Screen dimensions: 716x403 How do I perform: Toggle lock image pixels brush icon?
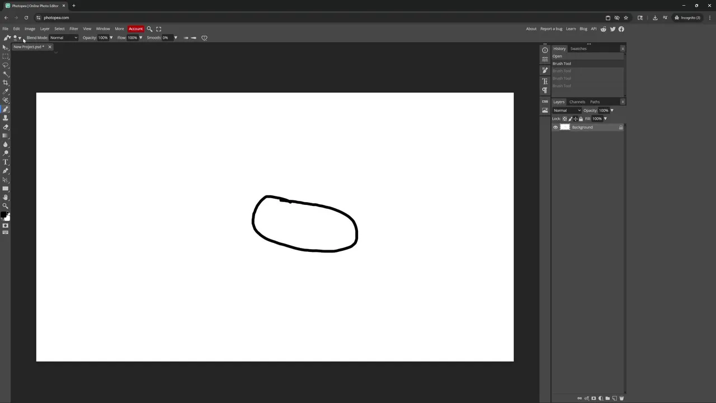pos(570,119)
